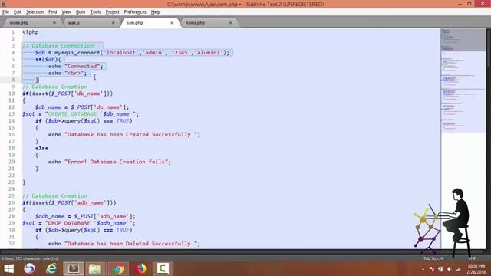Image resolution: width=491 pixels, height=276 pixels.
Task: Open the File menu
Action: pos(5,12)
